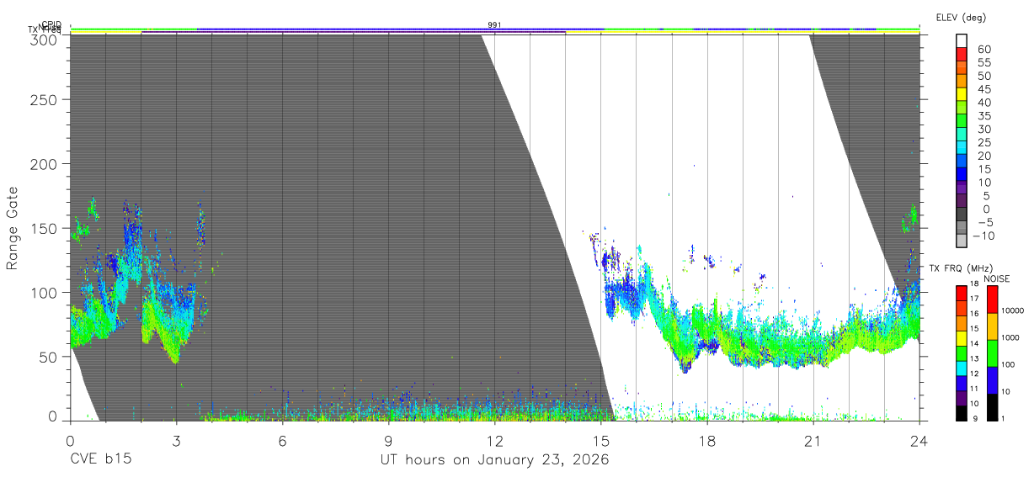Click the 'TX FREQ' strip label at top left

tap(44, 30)
